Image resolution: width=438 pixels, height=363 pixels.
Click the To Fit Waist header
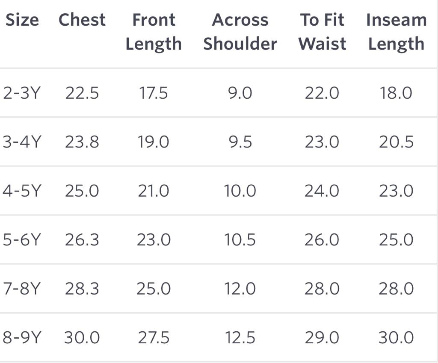tap(322, 32)
